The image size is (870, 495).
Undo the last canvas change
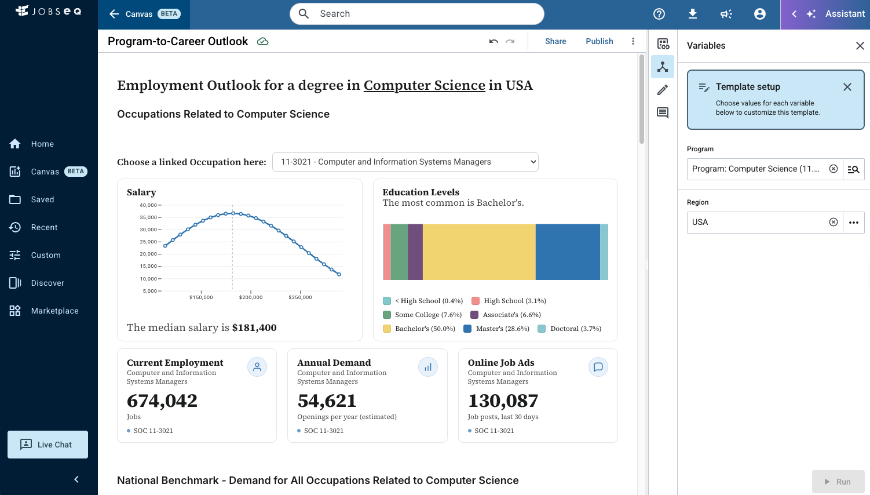[494, 41]
